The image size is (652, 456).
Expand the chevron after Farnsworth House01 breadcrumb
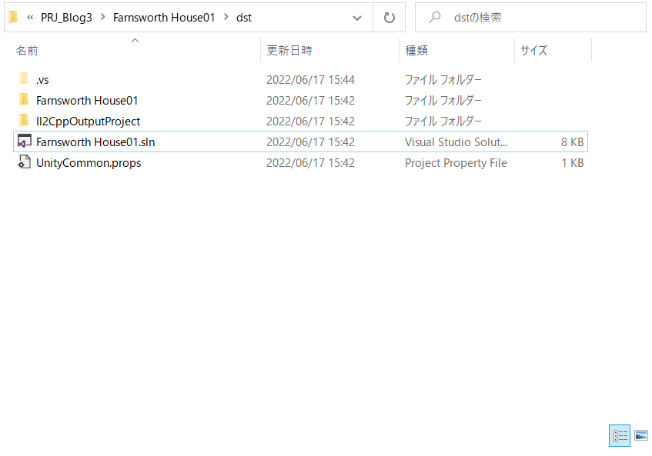coord(226,17)
